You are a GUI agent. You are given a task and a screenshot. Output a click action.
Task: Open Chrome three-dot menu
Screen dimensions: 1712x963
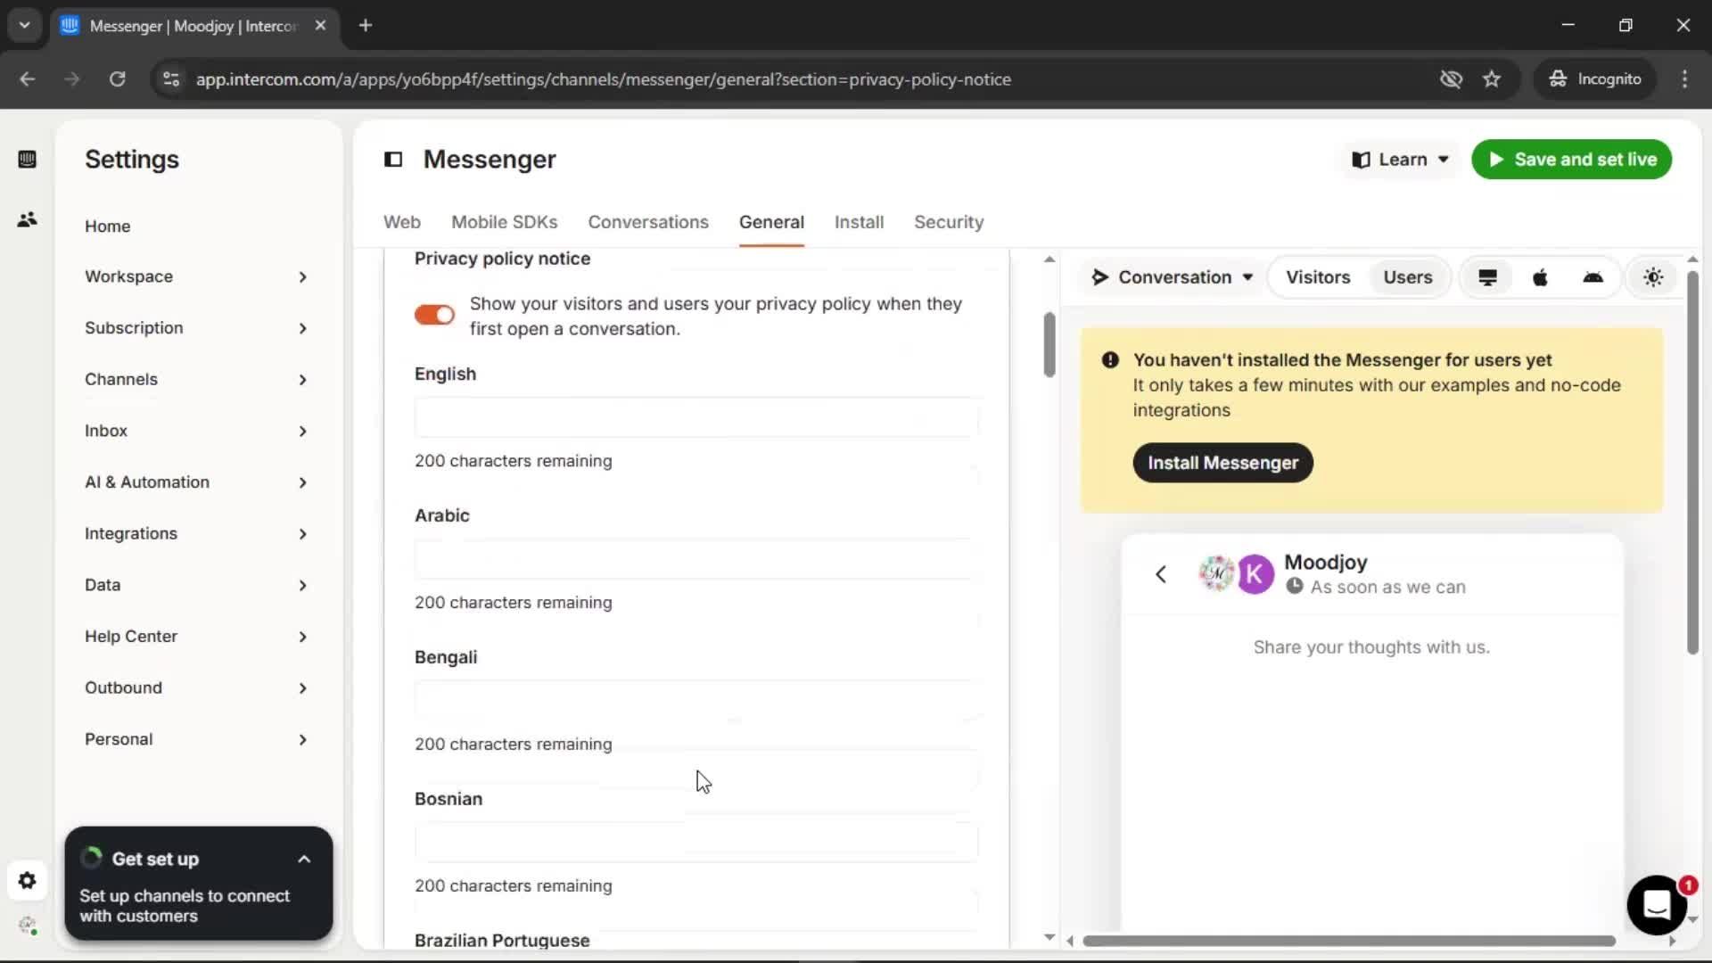[x=1684, y=79]
